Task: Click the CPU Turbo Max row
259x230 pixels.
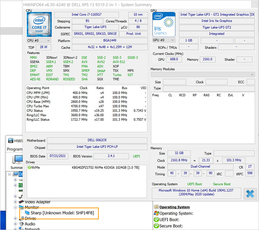Action: click(86, 106)
